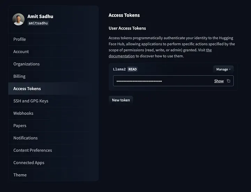Navigate to Organizations
This screenshot has height=192, width=251.
(x=26, y=64)
